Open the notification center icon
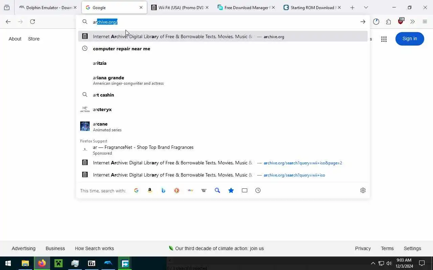Viewport: 433px width, 270px height. [x=422, y=263]
